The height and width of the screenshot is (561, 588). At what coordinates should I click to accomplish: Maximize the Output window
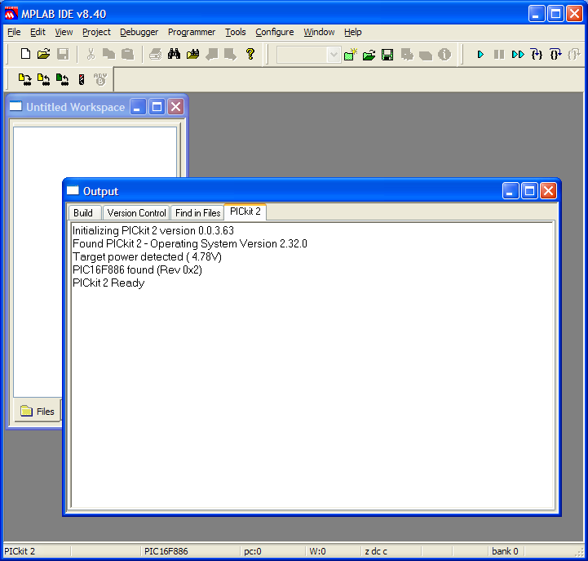coord(529,191)
